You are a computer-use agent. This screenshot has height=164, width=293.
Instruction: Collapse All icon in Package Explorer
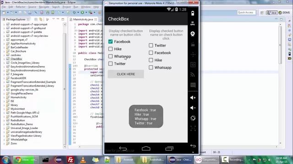36,19
